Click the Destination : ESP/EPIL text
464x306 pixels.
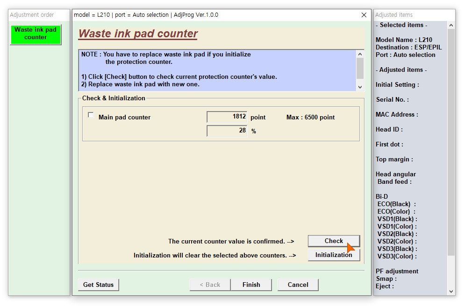(409, 47)
